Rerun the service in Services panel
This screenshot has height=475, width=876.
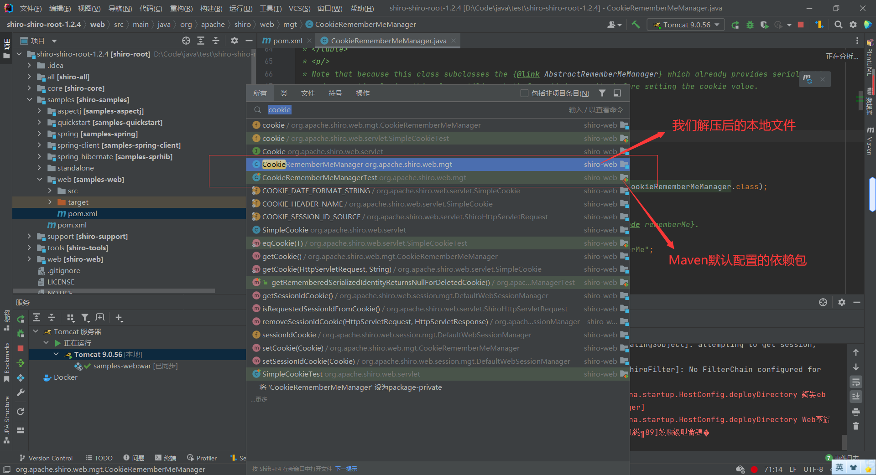(21, 319)
